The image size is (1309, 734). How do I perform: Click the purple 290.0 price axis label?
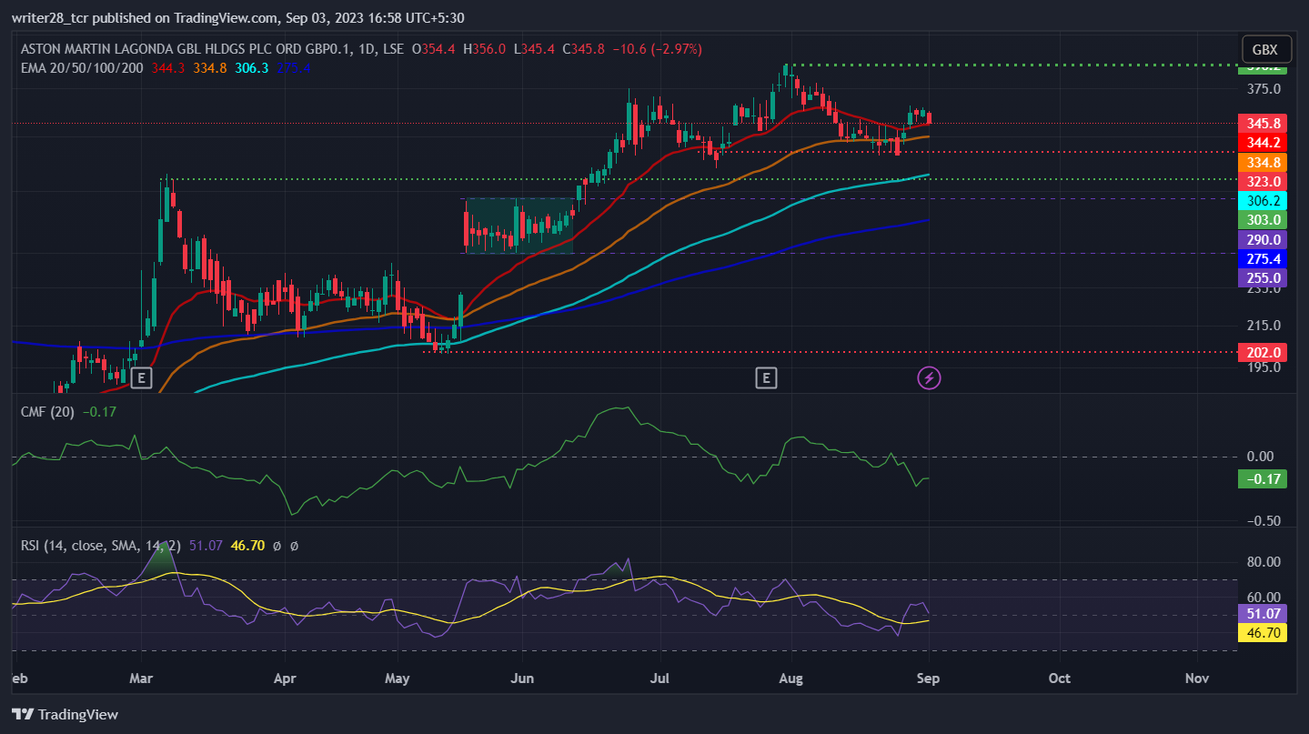(1263, 239)
